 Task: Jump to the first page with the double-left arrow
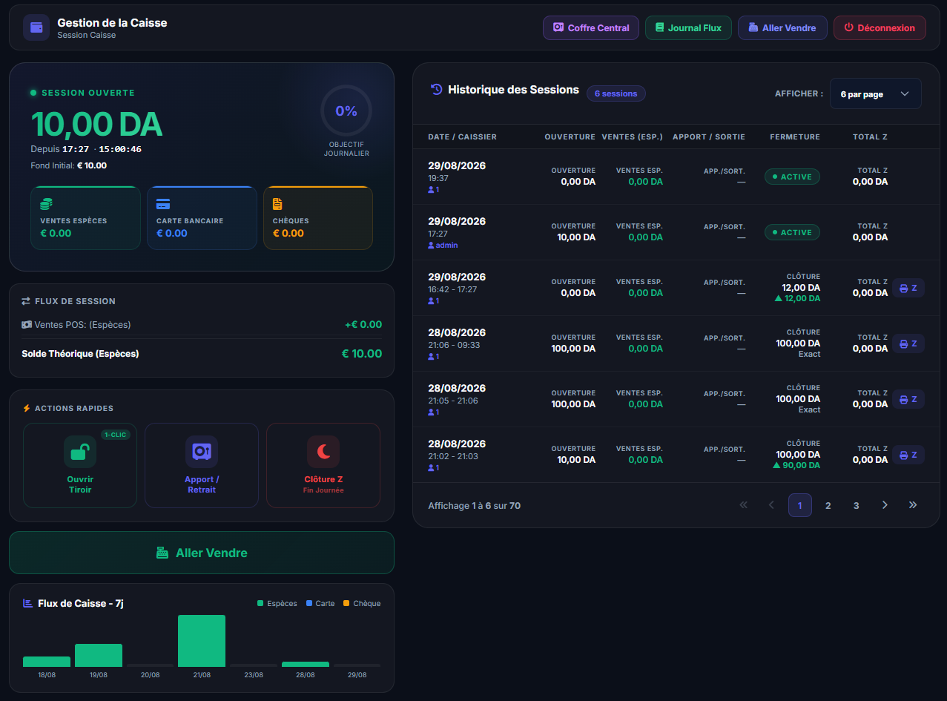744,505
